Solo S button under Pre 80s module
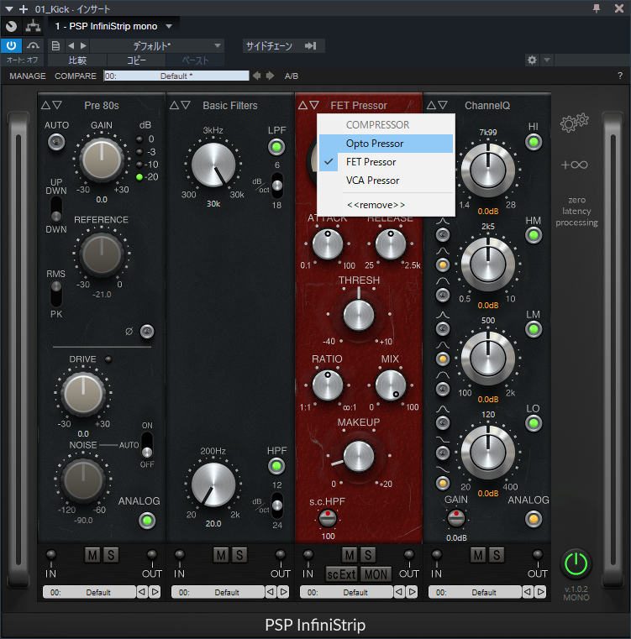 point(111,555)
